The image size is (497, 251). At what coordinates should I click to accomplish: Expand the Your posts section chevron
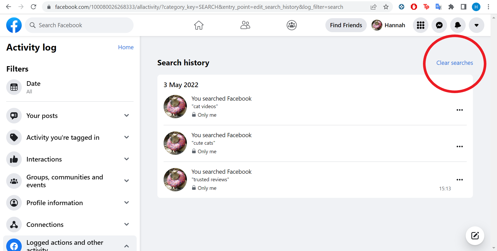click(127, 115)
